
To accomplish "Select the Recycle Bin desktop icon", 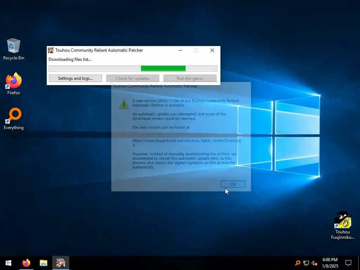I will [x=14, y=49].
